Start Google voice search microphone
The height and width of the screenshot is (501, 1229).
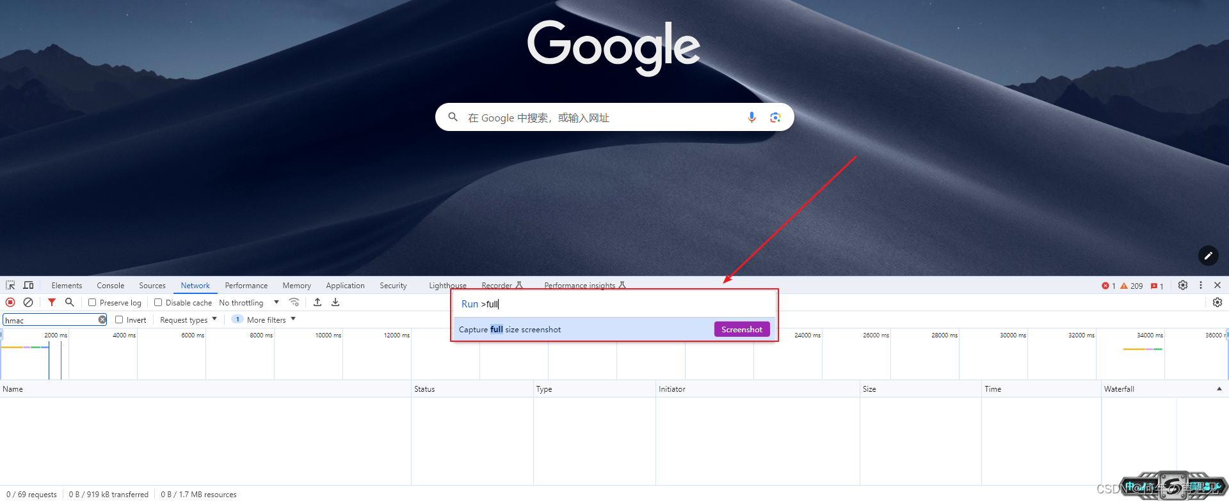pos(751,117)
